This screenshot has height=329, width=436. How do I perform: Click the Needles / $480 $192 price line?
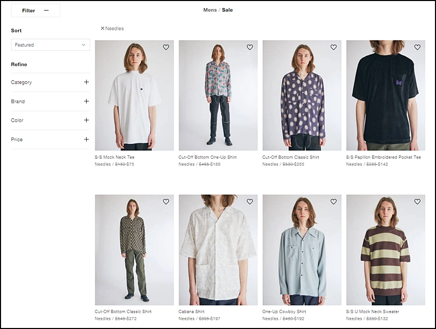(x=283, y=319)
